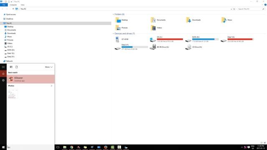The width and height of the screenshot is (267, 150).
Task: Select Pictures in the navigation tree
Action: 10,40
